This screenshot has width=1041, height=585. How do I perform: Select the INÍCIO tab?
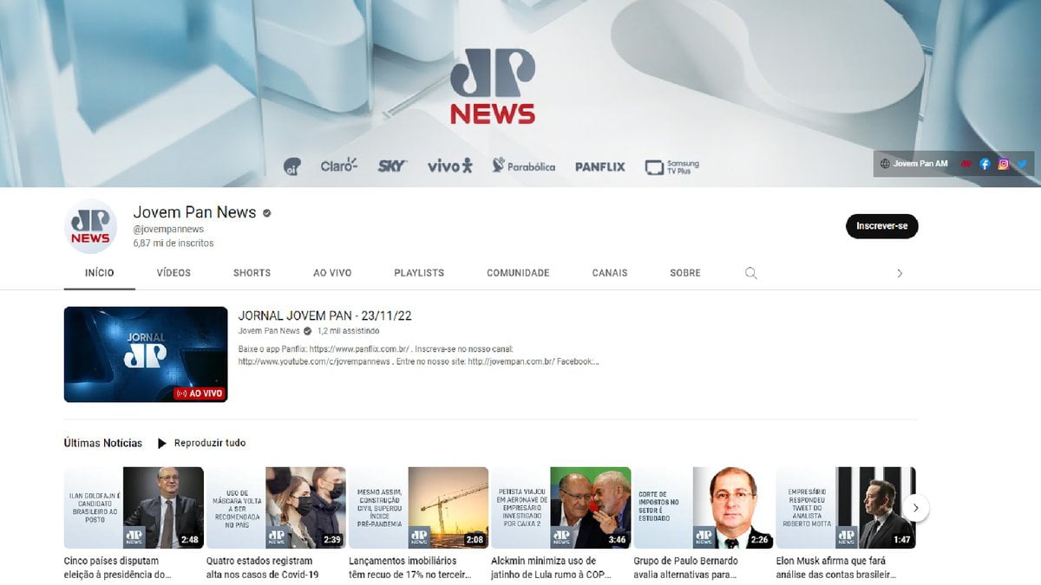point(100,273)
